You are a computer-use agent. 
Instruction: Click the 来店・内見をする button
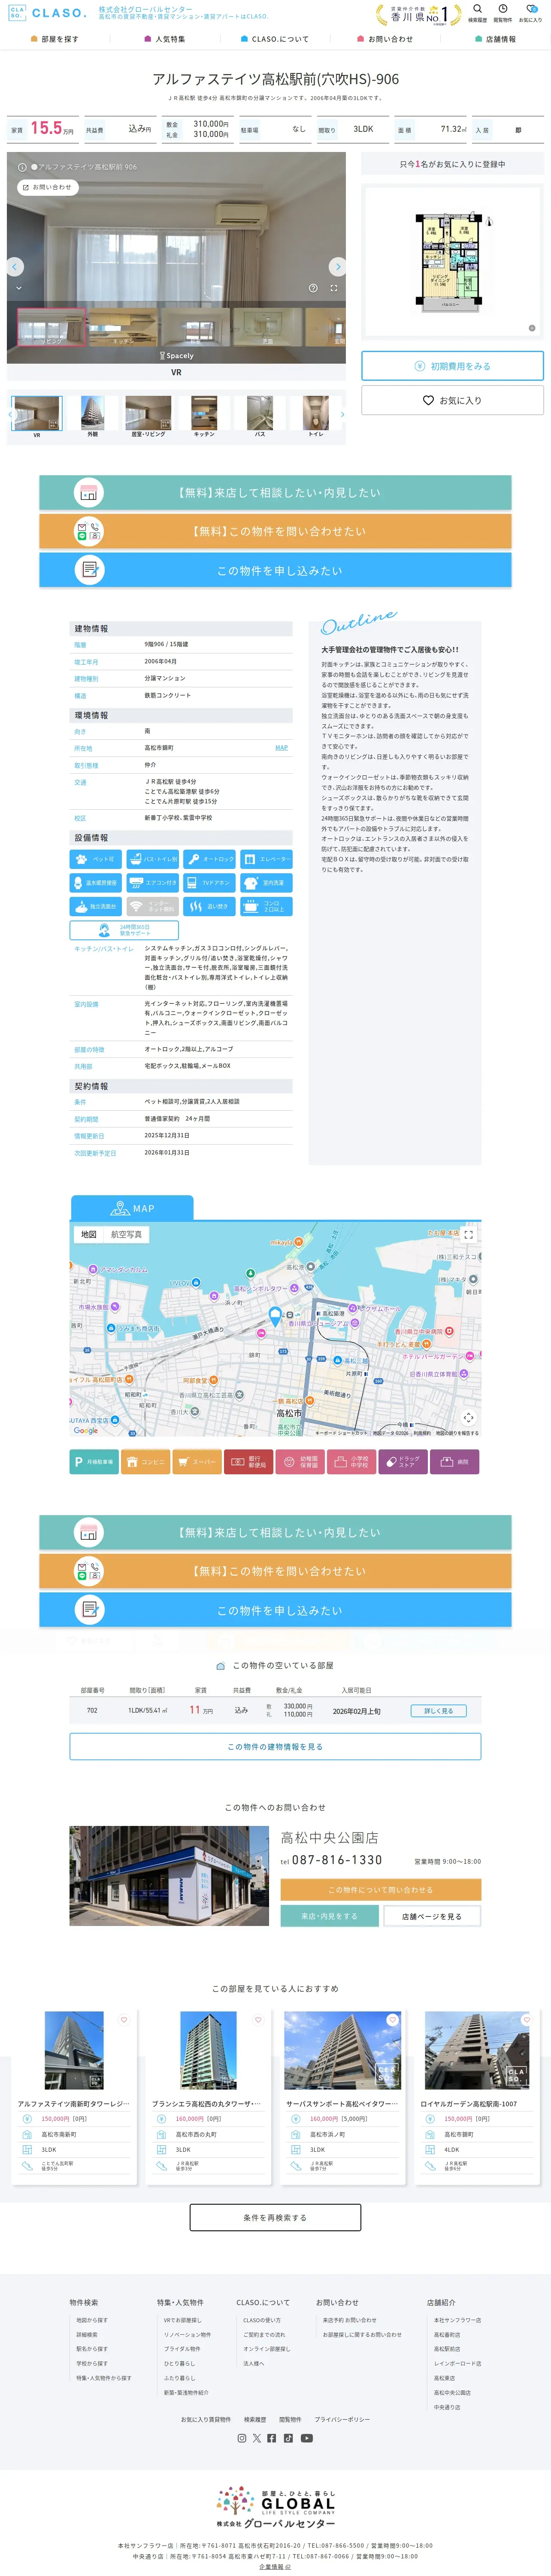(x=330, y=1916)
